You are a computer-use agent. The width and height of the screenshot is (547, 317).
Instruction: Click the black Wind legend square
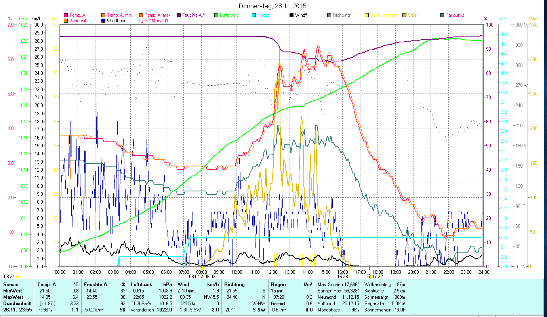[x=292, y=15]
